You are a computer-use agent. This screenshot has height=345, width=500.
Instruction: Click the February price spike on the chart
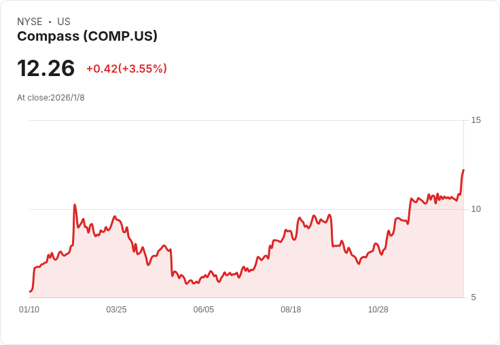75,204
